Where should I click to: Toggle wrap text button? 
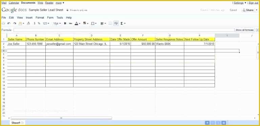[116, 23]
